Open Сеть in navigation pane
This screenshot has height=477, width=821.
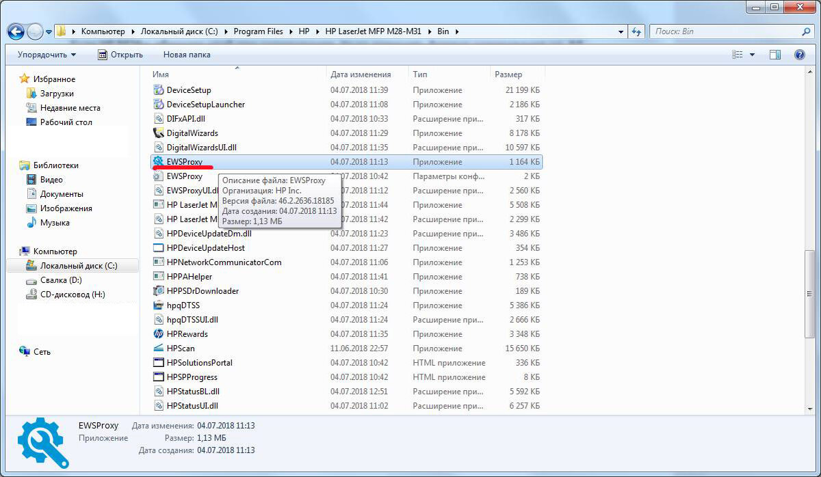pos(42,352)
